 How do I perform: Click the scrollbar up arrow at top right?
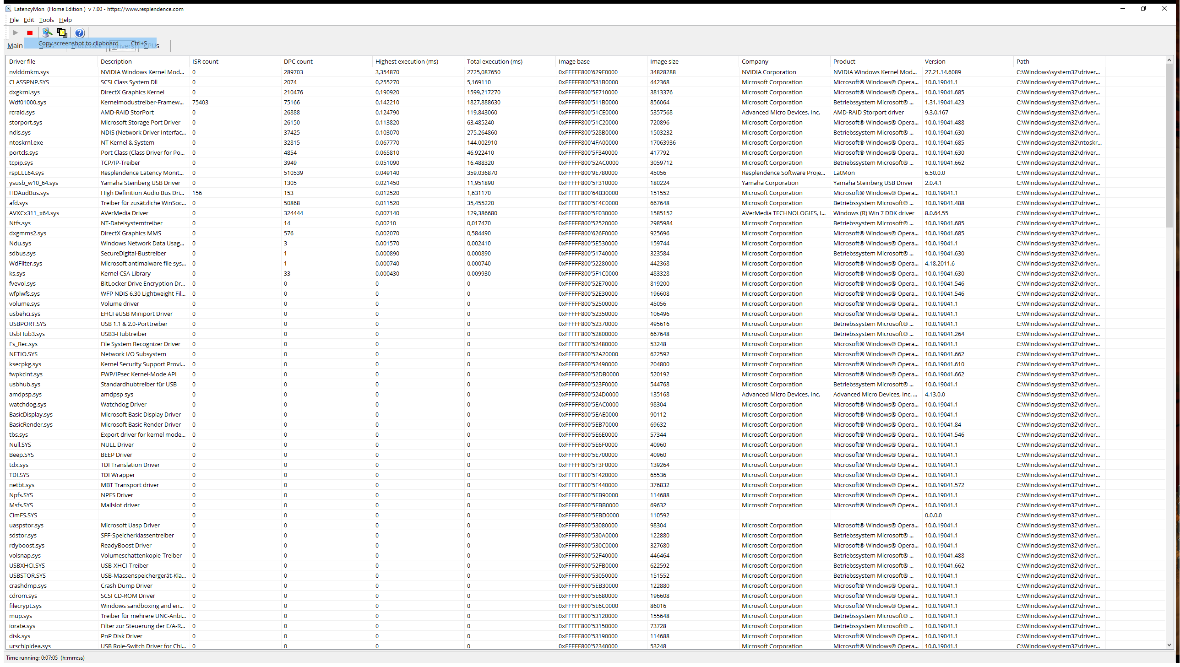point(1169,60)
